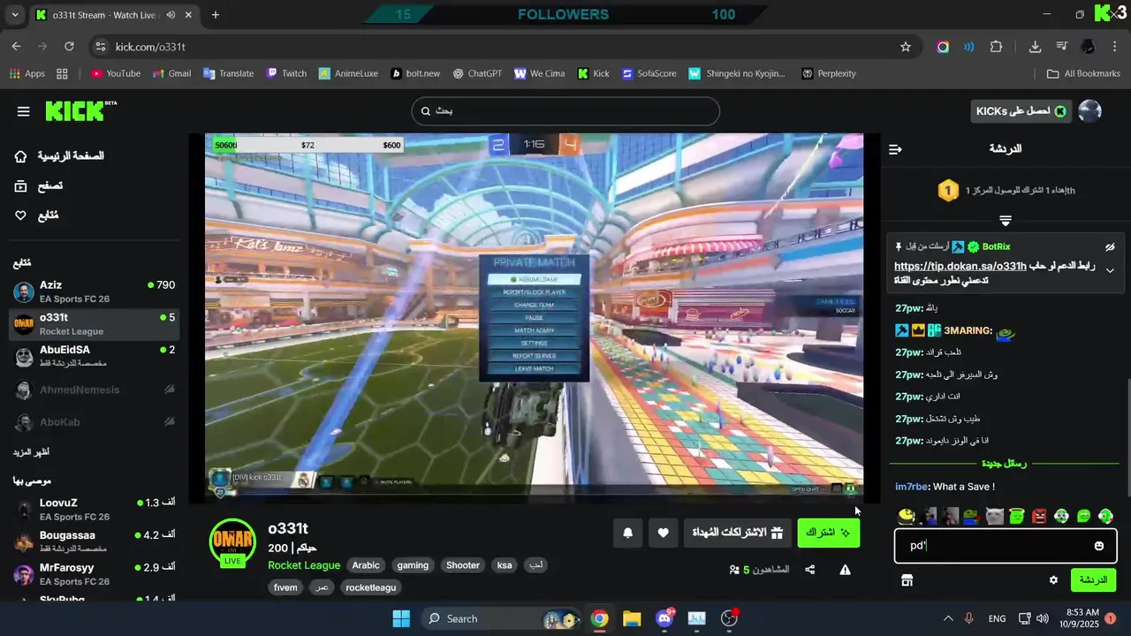Click the green Subscribe button
The image size is (1131, 636).
click(x=828, y=533)
